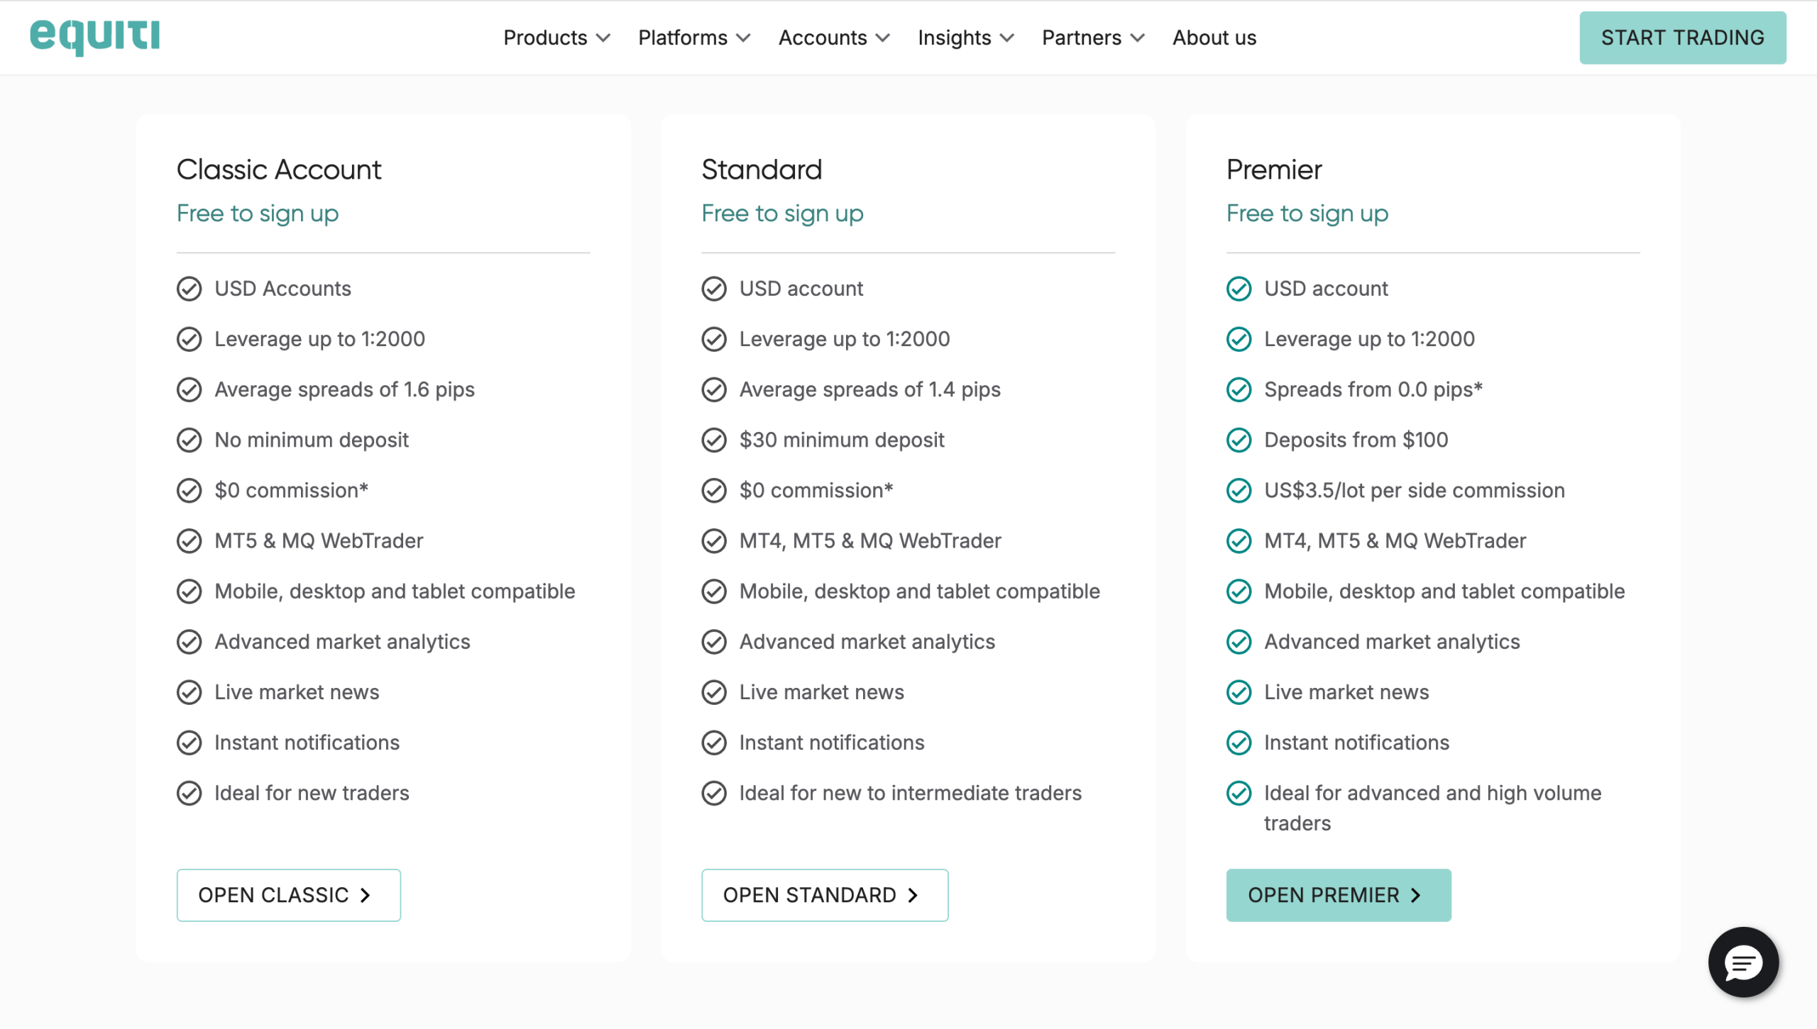This screenshot has height=1029, width=1817.
Task: Click the 'Standard' card heading
Action: (x=762, y=169)
